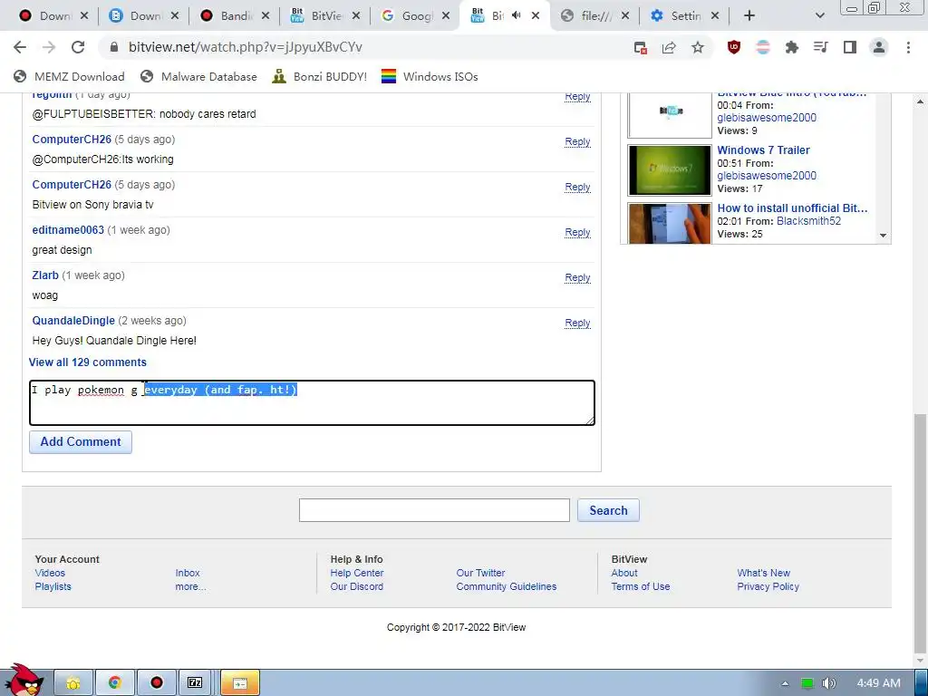
Task: Reply to Zlarb's comment
Action: tap(577, 277)
